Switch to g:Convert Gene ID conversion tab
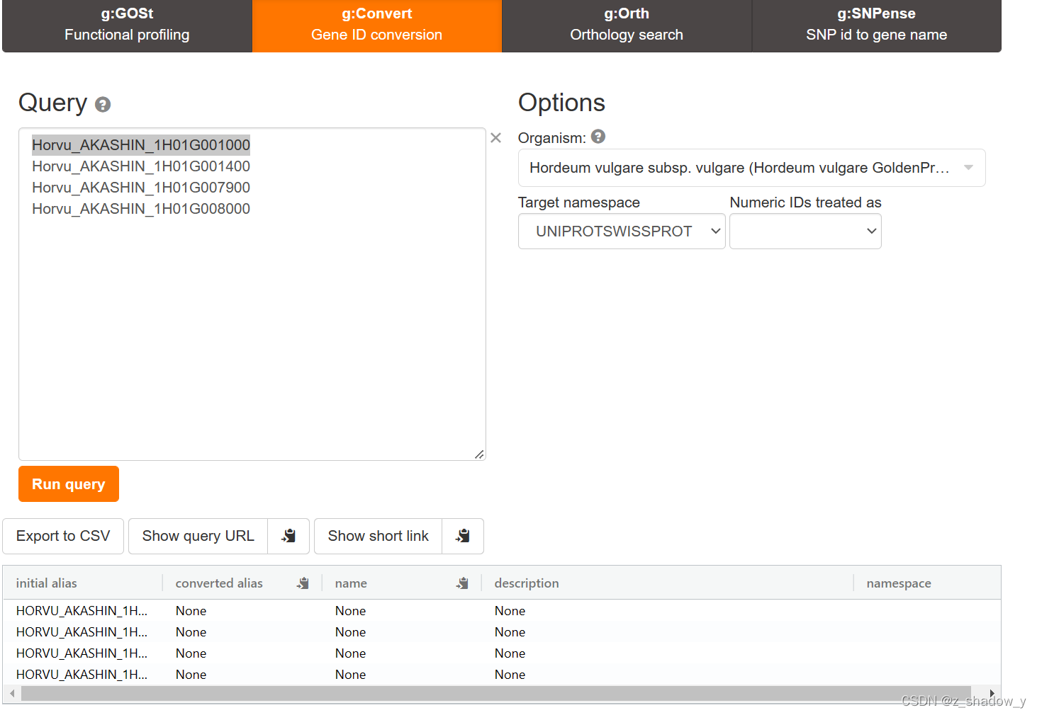Screen dimensions: 1037x715 click(x=376, y=25)
